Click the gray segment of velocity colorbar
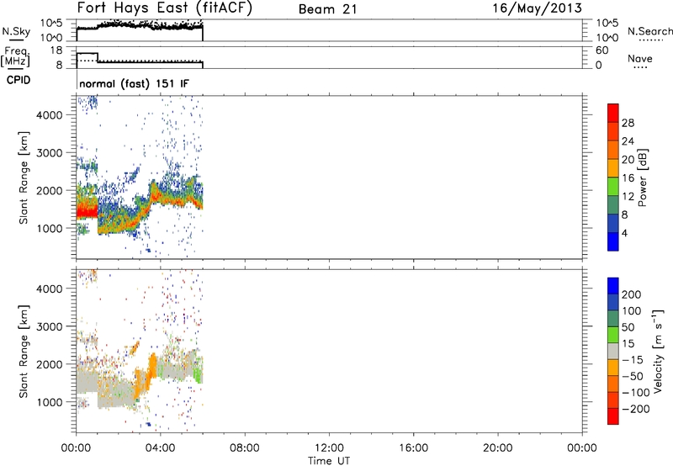Image resolution: width=673 pixels, height=466 pixels. pyautogui.click(x=613, y=352)
